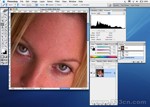Image resolution: width=150 pixels, height=107 pixels.
Task: Click the color spectrum ramp in Color panel
Action: pos(103,57)
